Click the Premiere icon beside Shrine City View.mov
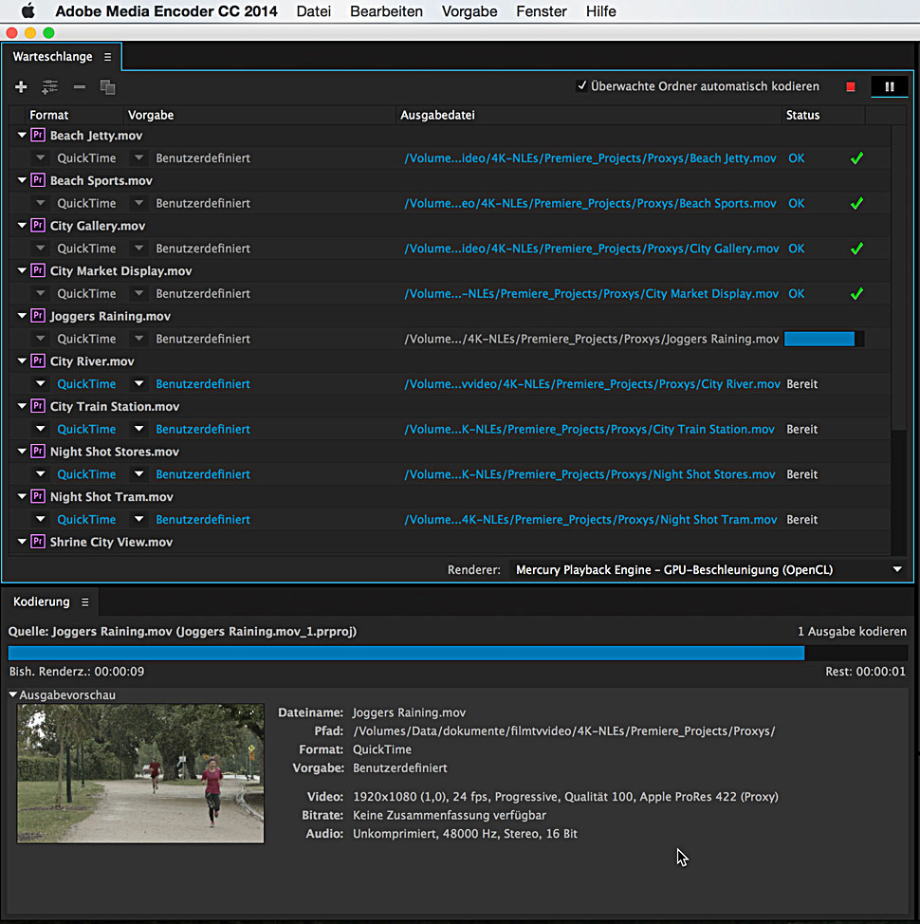The height and width of the screenshot is (924, 920). [38, 542]
